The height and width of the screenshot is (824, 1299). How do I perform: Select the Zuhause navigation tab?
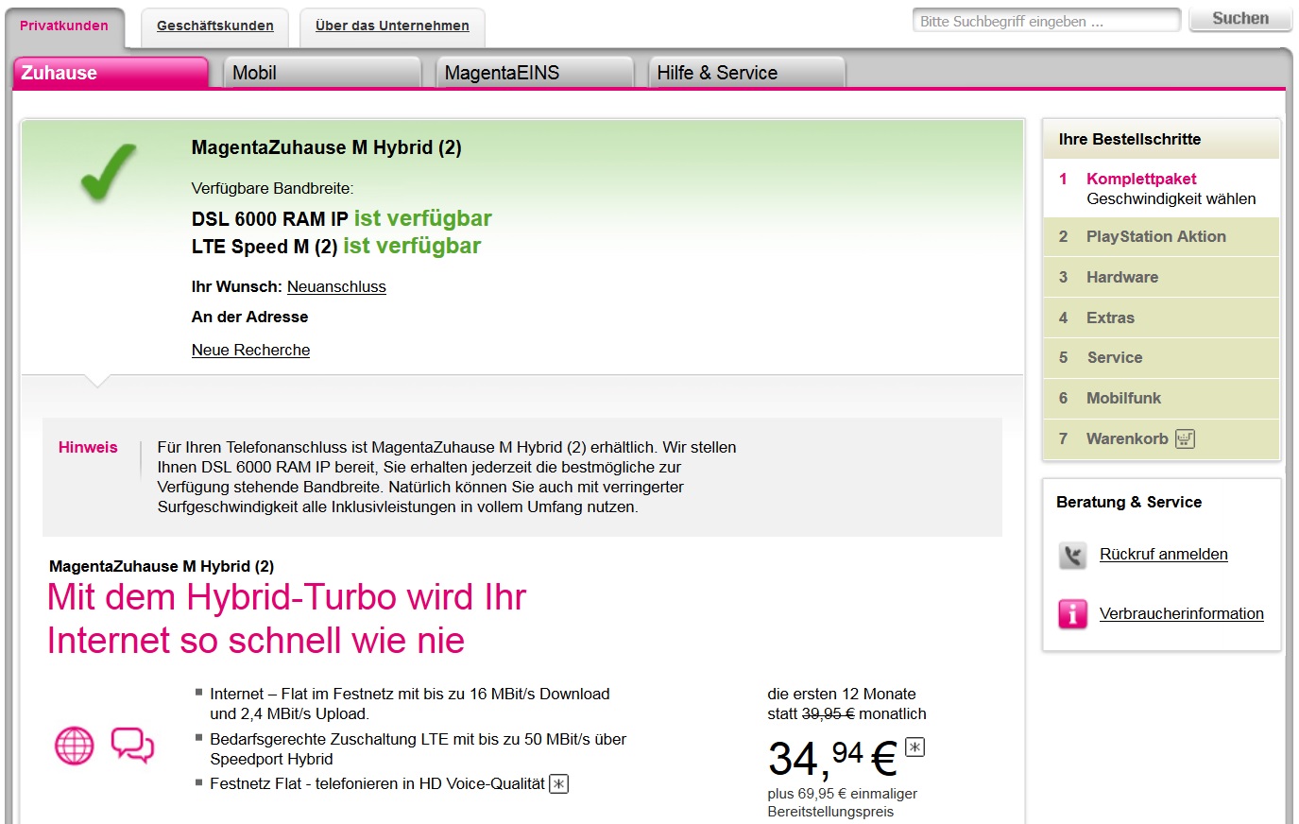coord(111,73)
